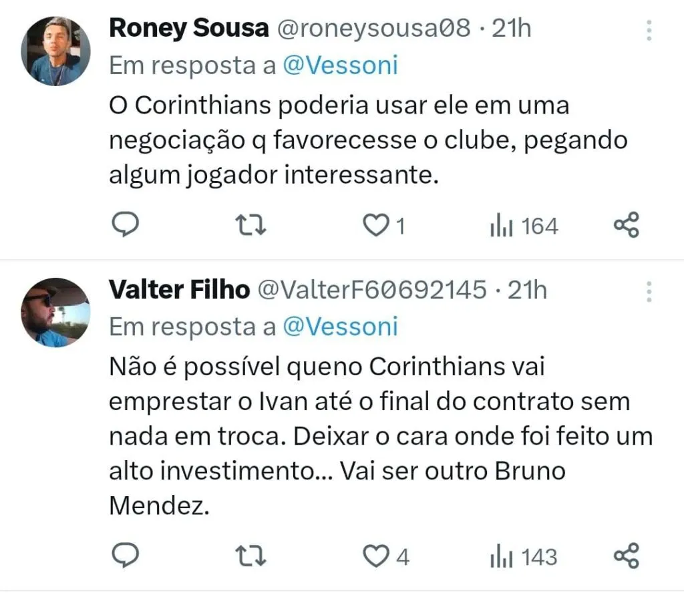Click the @Vessoni mention in Roney's reply
Image resolution: width=684 pixels, height=593 pixels.
pyautogui.click(x=341, y=65)
